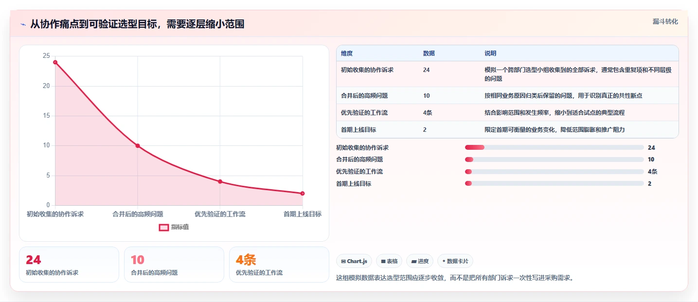Select the 表格 chip

389,261
